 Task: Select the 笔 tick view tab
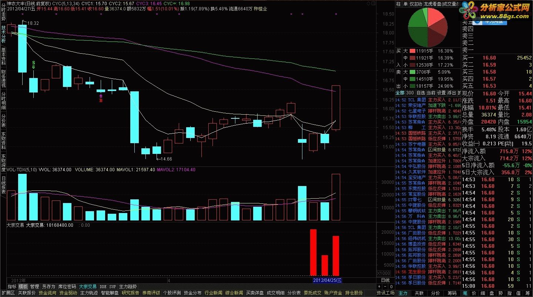pos(466,293)
